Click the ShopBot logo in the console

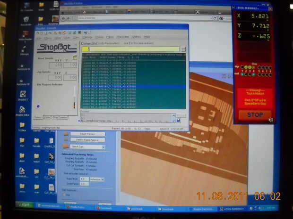(x=57, y=48)
